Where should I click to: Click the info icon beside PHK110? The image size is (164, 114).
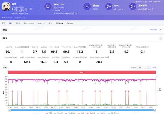click(63, 4)
